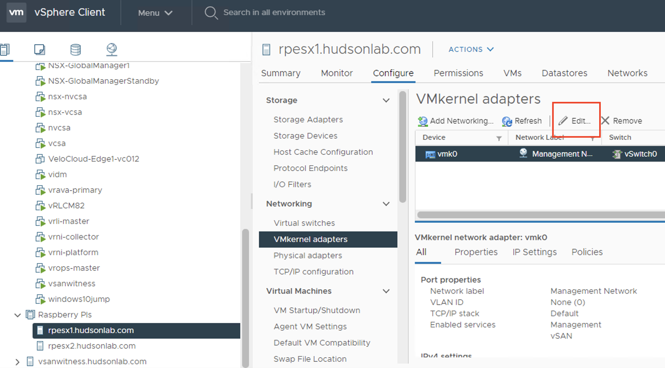Click the adapters table horizontal scrollbar
Viewport: 665px width, 368px height.
(x=541, y=215)
